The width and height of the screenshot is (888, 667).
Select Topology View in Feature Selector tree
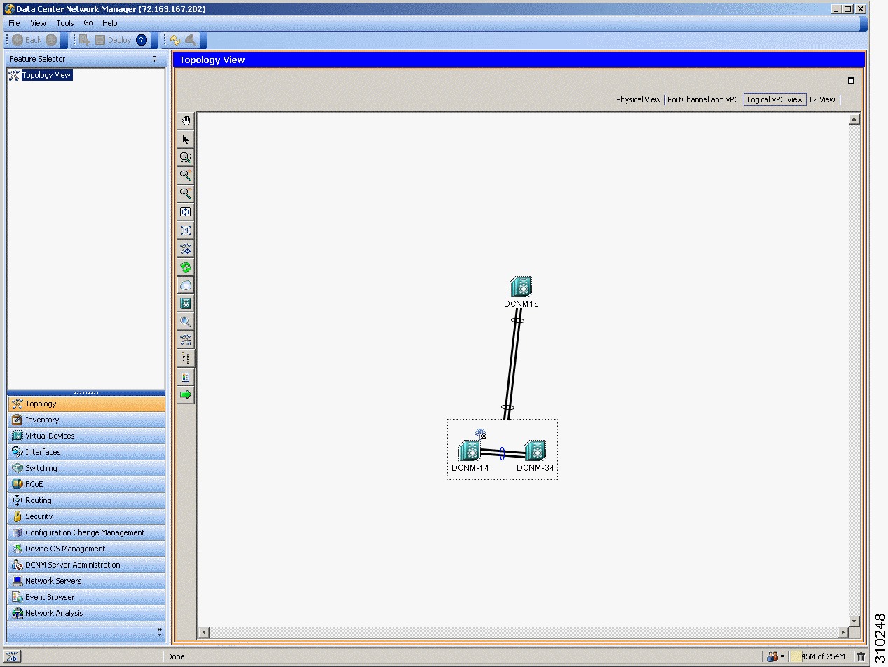pos(47,75)
